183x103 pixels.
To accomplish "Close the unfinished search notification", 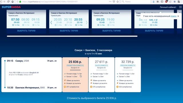I will 178,16.
